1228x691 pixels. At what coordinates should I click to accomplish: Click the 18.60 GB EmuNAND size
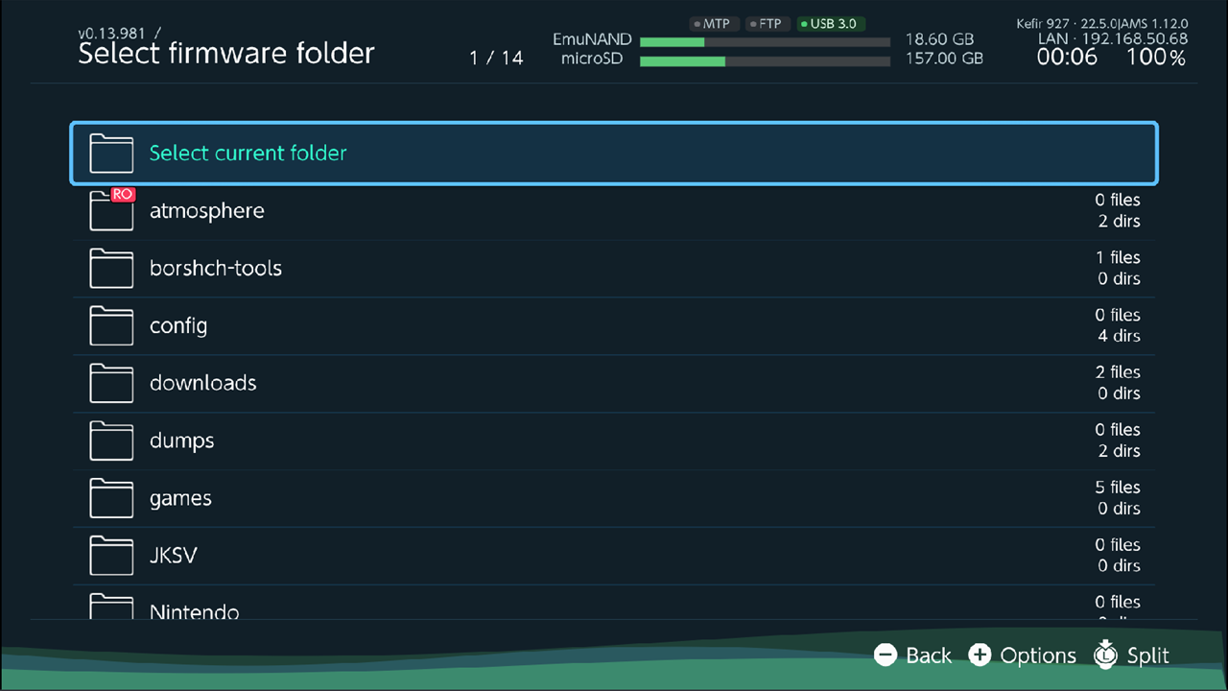point(939,40)
